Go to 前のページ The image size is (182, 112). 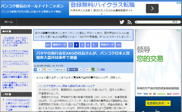click(59, 45)
